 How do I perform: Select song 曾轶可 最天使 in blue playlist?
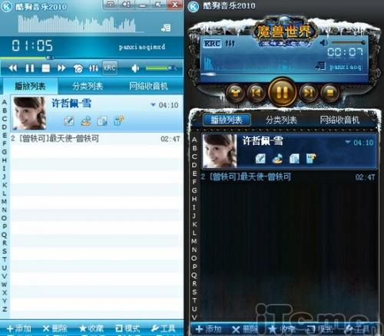[96, 139]
